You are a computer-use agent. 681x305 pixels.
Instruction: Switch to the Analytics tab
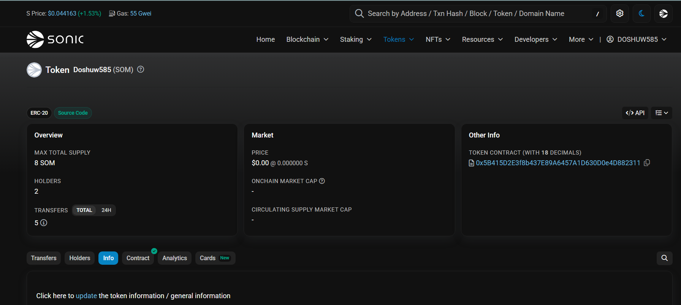tap(175, 258)
